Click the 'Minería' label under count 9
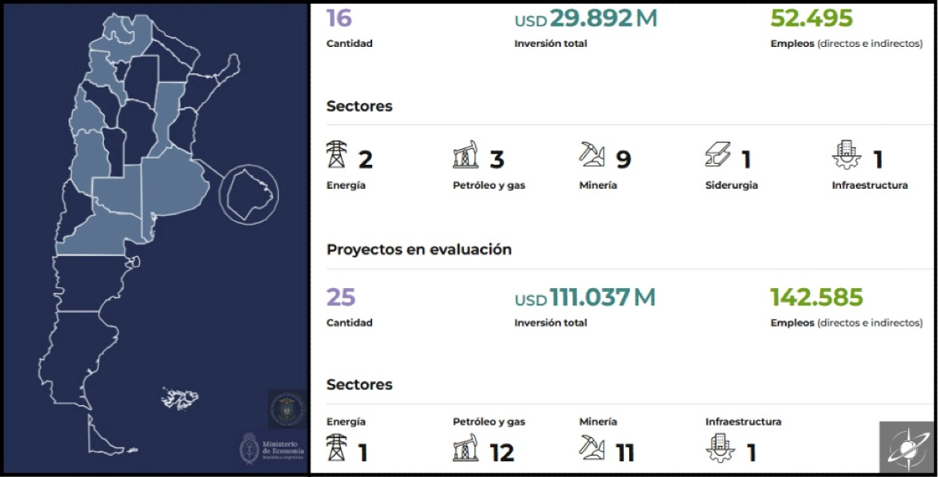938x477 pixels. [x=598, y=186]
